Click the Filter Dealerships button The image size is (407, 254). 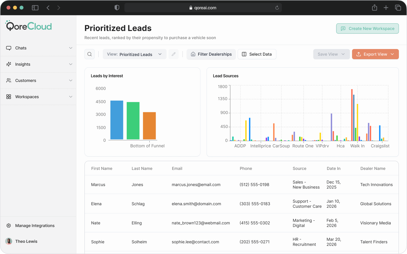click(x=211, y=54)
